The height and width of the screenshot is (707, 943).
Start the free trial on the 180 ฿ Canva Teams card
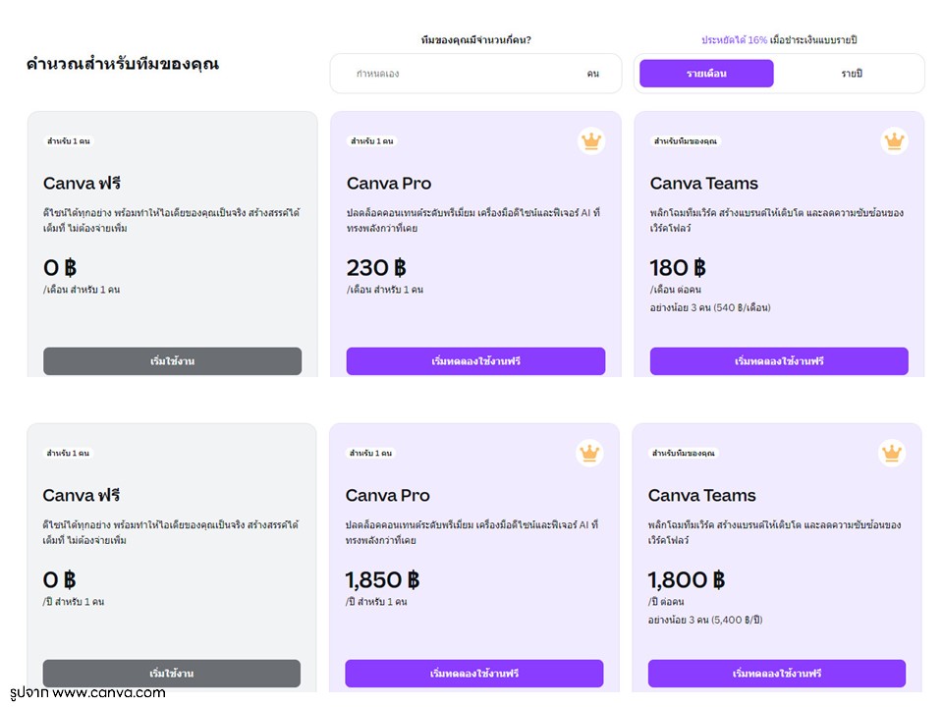779,361
